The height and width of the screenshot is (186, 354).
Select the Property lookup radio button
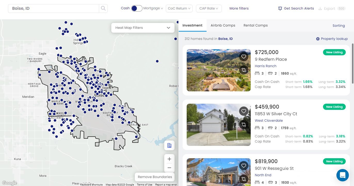pyautogui.click(x=318, y=39)
